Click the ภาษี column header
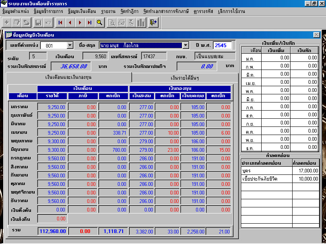This screenshot has width=326, height=244. (83, 96)
